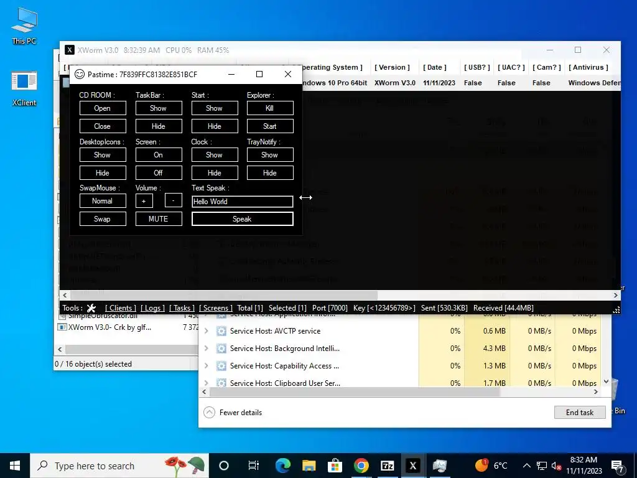Click the MUTE volume button
Image resolution: width=637 pixels, height=478 pixels.
point(159,219)
